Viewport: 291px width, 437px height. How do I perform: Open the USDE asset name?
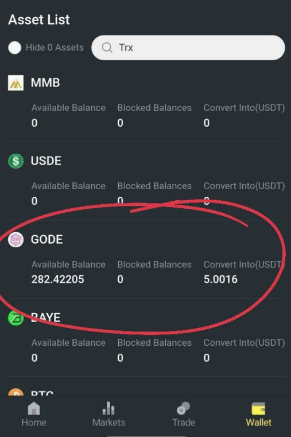pos(46,161)
